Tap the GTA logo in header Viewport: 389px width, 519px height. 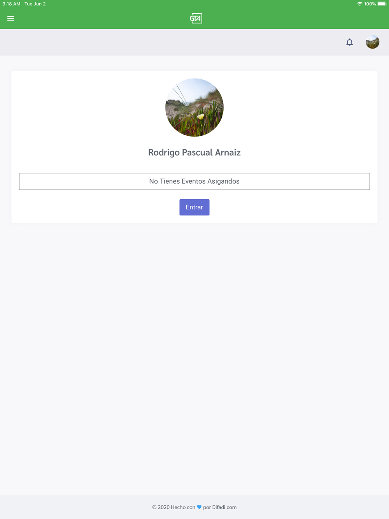coord(196,18)
